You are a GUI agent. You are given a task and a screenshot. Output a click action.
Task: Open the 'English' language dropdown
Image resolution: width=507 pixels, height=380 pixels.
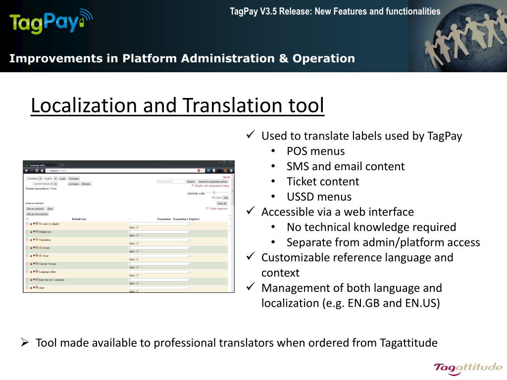(x=51, y=178)
